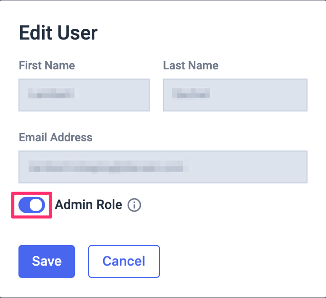Toggle the Admin Role switch
Image resolution: width=326 pixels, height=298 pixels.
32,205
